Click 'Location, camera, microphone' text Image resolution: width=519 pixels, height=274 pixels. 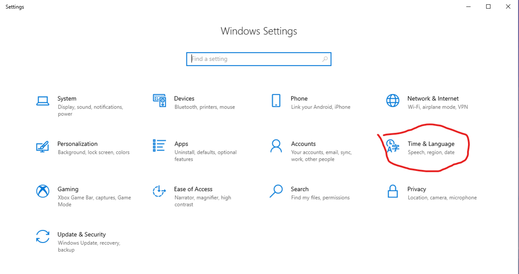point(442,198)
